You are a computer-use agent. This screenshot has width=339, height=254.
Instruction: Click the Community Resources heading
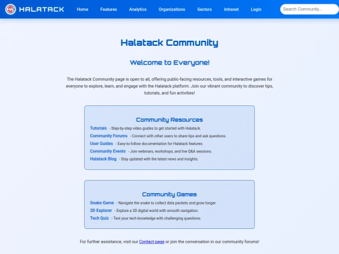coord(169,120)
